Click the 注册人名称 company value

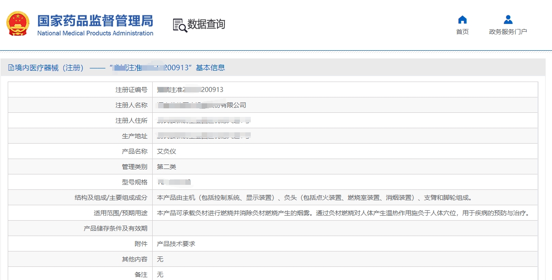click(x=201, y=105)
